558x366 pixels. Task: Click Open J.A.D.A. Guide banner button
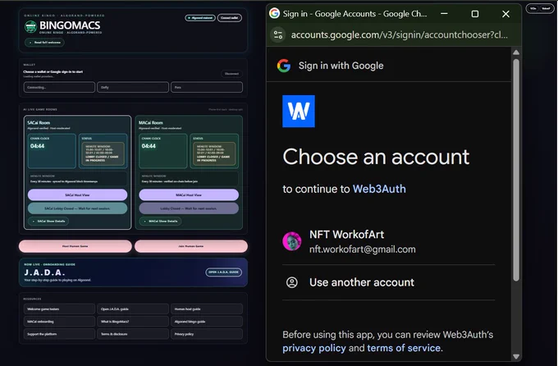click(223, 272)
